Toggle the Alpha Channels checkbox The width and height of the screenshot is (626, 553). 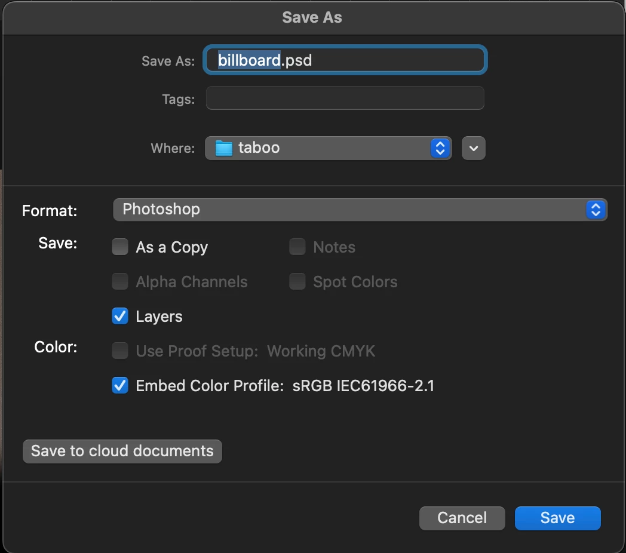pyautogui.click(x=120, y=282)
